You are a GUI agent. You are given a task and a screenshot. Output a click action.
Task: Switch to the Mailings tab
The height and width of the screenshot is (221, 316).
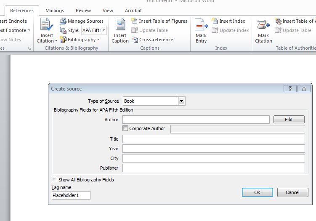tap(55, 11)
